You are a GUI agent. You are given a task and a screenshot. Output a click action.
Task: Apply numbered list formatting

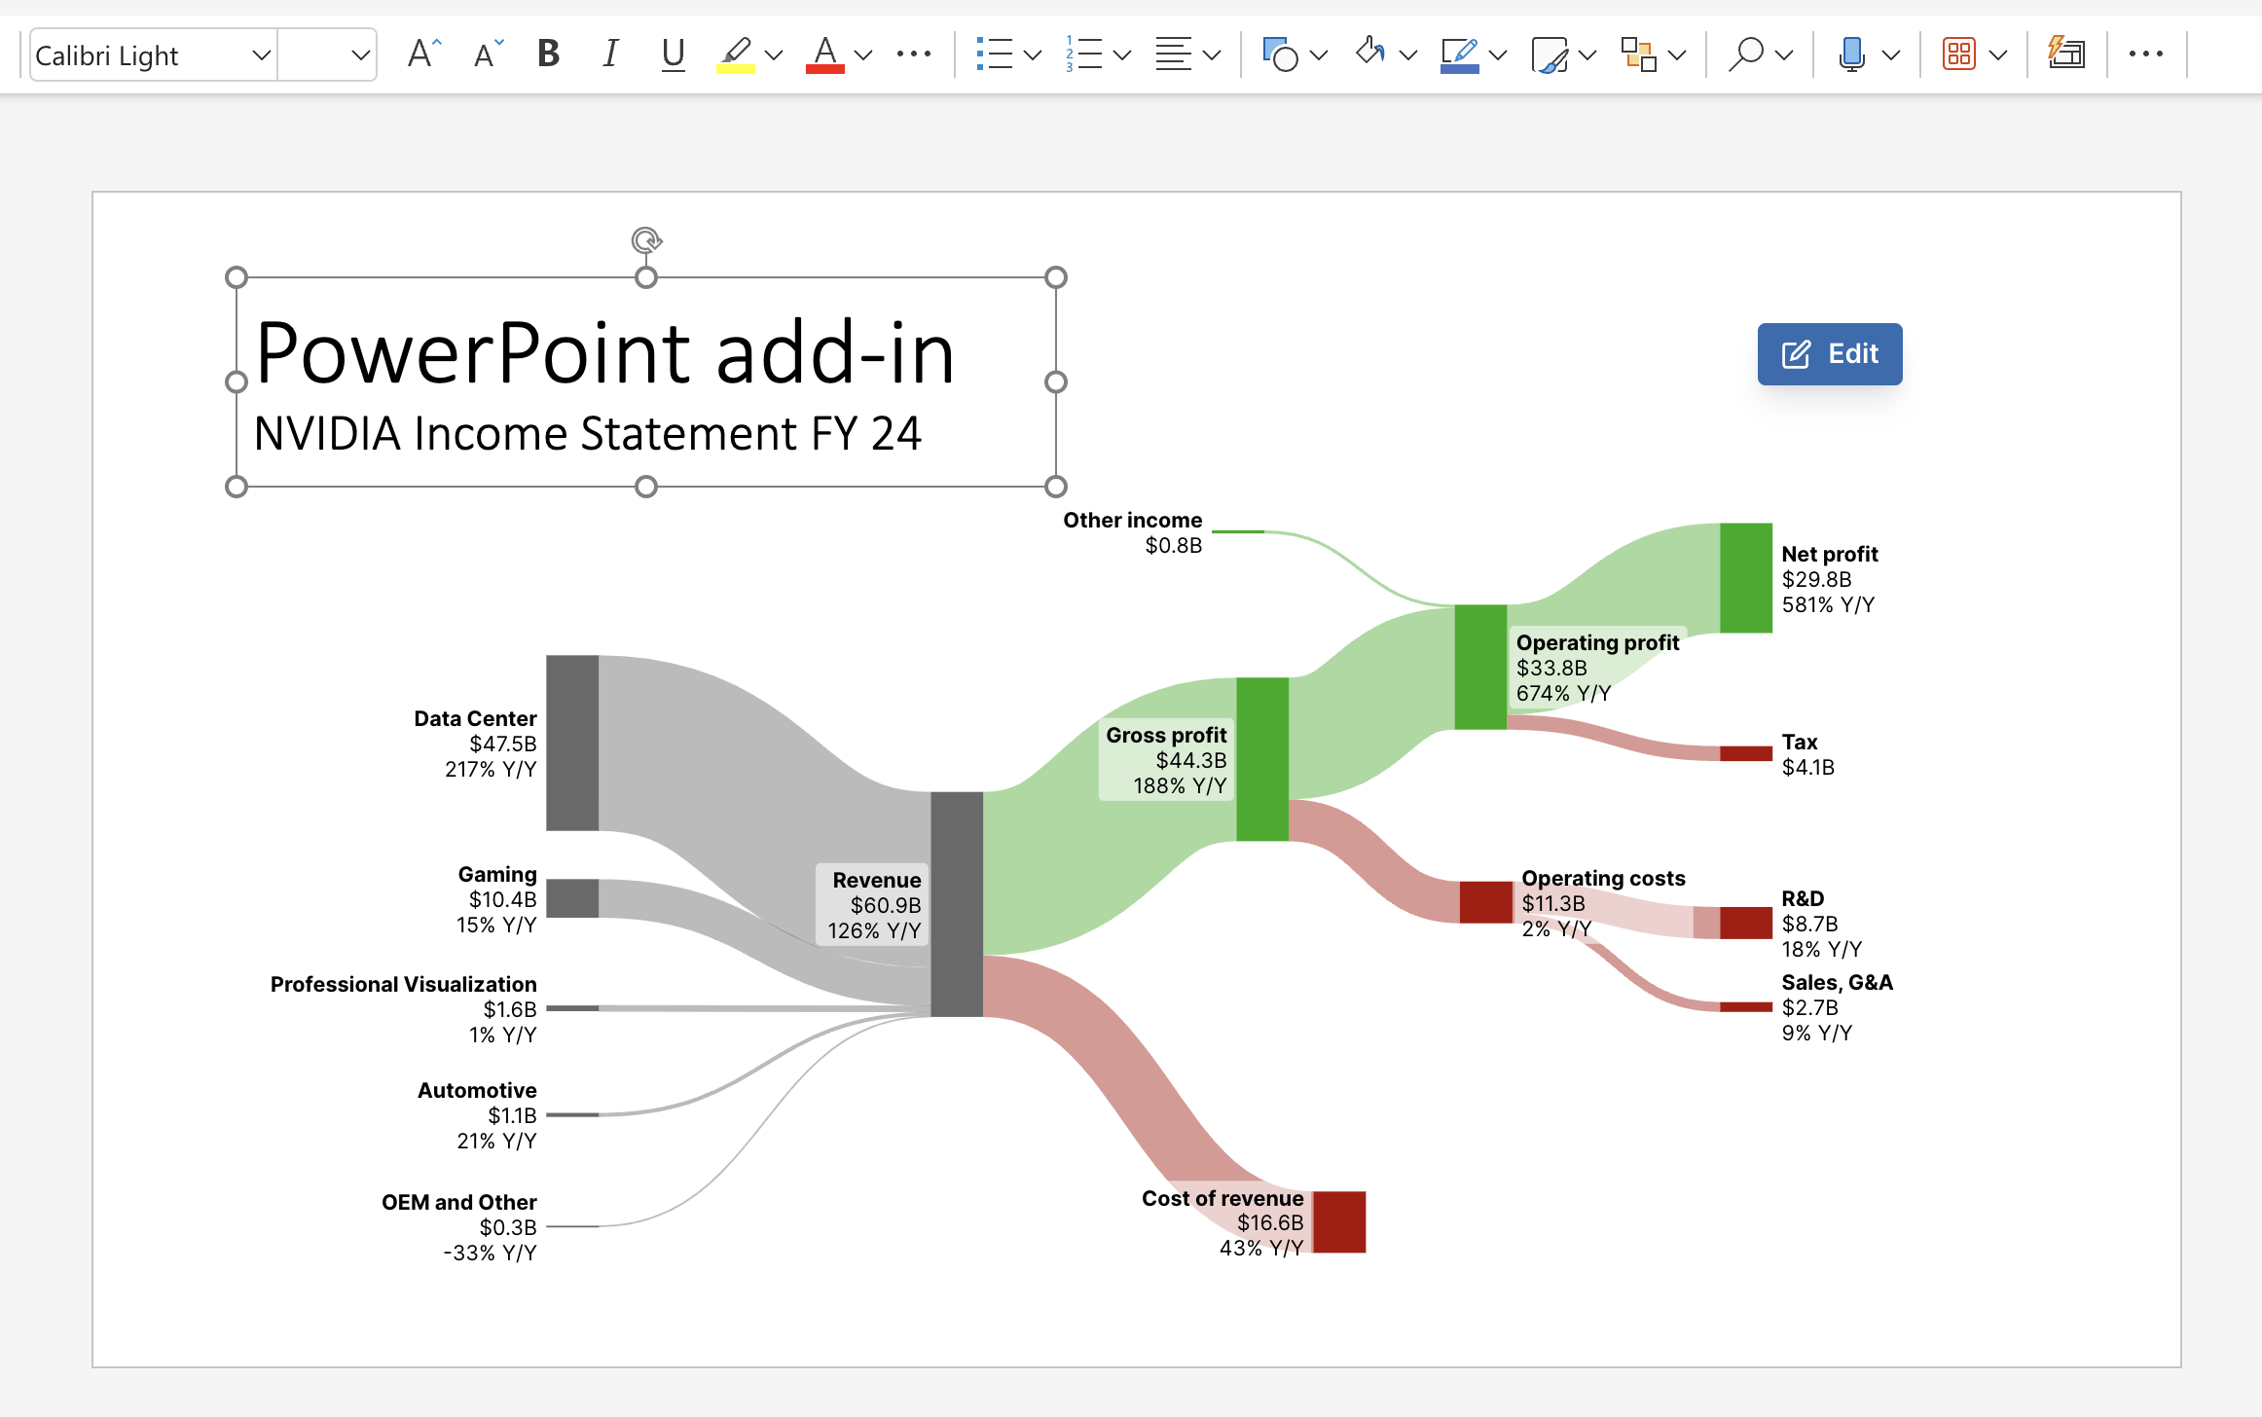[1083, 54]
